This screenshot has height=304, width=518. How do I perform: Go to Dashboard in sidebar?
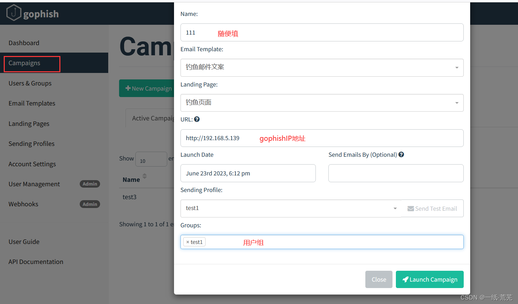pyautogui.click(x=24, y=43)
